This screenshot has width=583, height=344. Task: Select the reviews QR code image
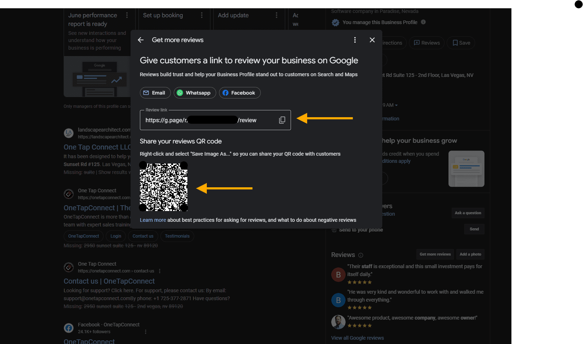164,187
